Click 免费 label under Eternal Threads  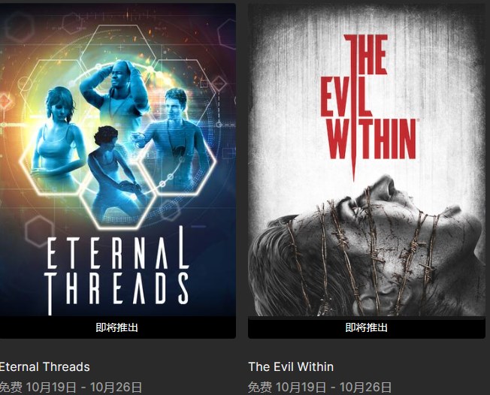point(11,387)
